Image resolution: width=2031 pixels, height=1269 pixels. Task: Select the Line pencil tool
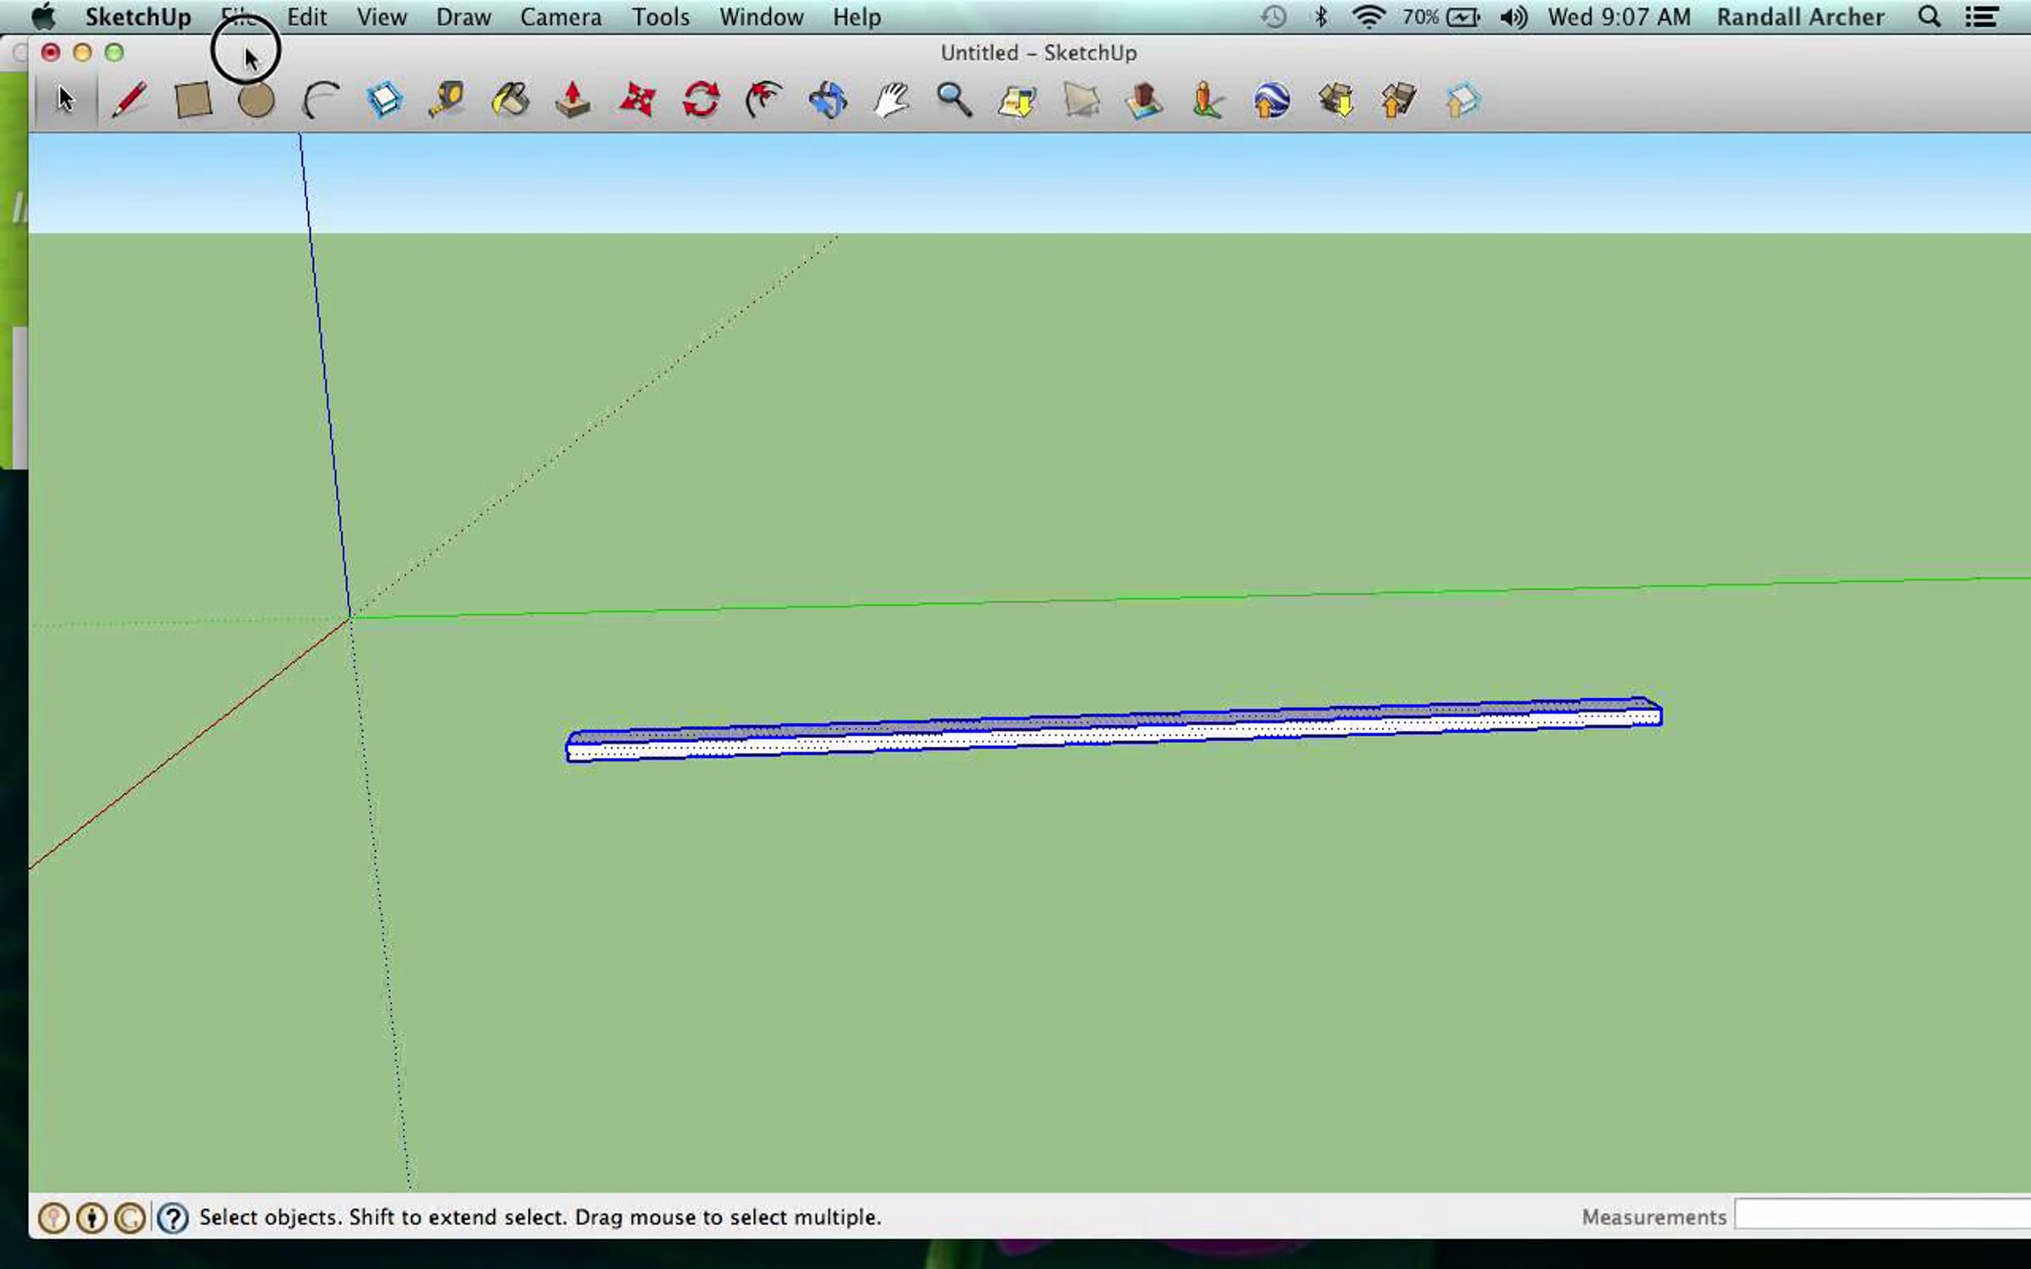pos(129,101)
